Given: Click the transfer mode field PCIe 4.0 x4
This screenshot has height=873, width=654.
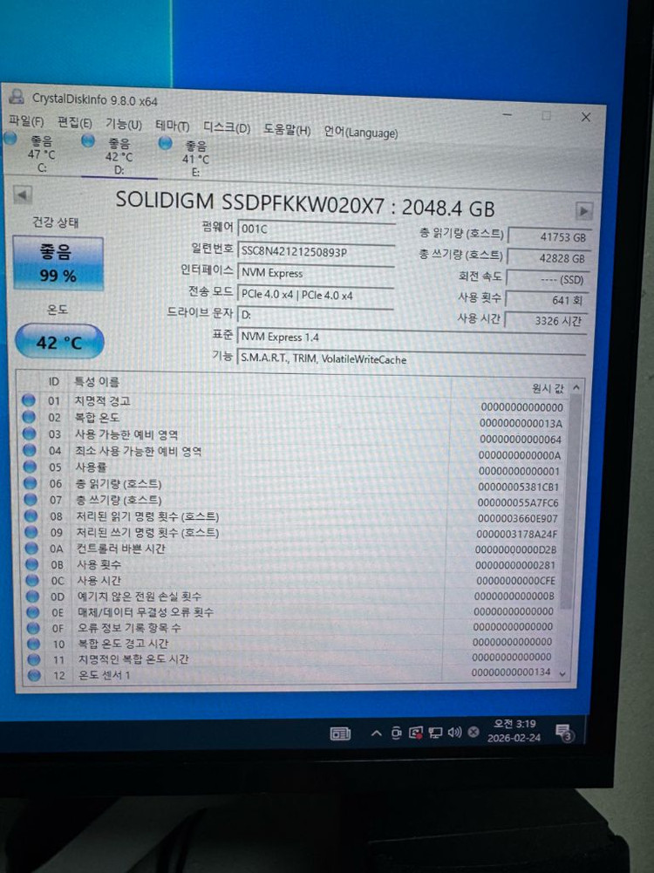Looking at the screenshot, I should click(317, 295).
